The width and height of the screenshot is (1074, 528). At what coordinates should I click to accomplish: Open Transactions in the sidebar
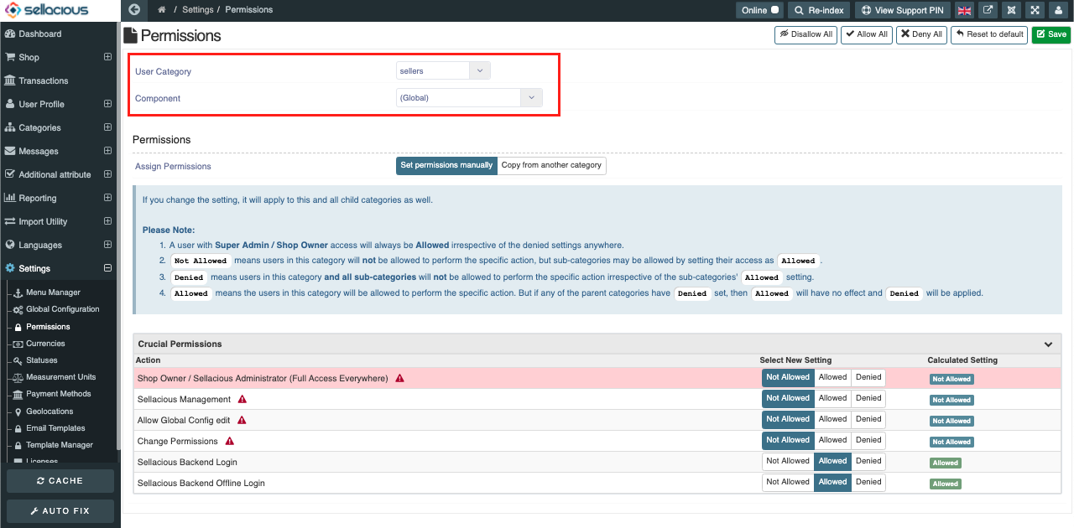(x=44, y=80)
